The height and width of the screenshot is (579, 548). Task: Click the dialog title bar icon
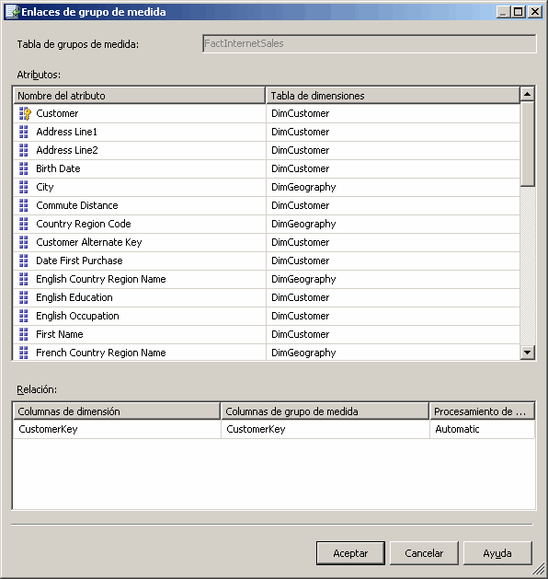(x=13, y=12)
